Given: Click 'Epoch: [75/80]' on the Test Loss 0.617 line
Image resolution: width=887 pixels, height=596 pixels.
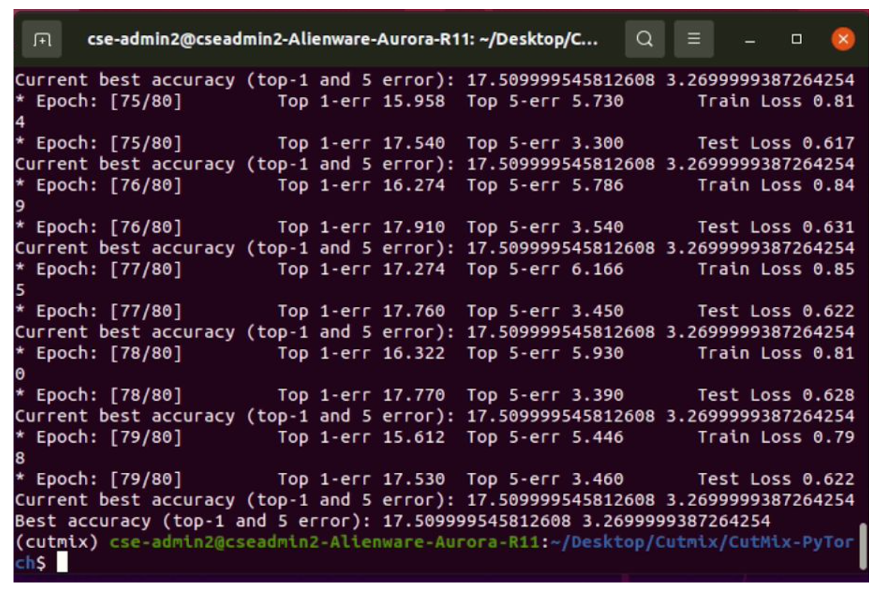Looking at the screenshot, I should [109, 143].
